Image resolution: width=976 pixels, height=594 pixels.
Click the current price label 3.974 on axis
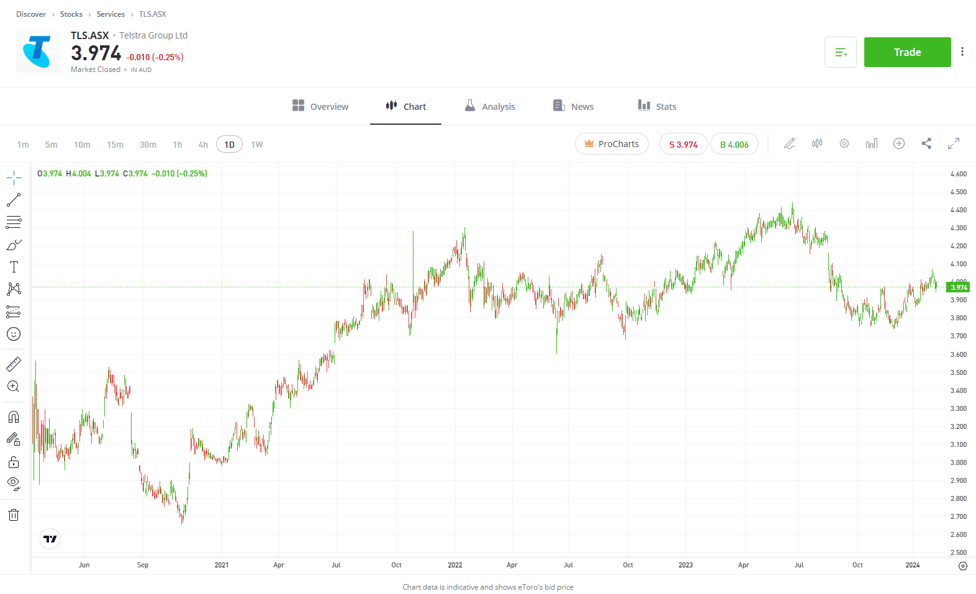point(957,287)
